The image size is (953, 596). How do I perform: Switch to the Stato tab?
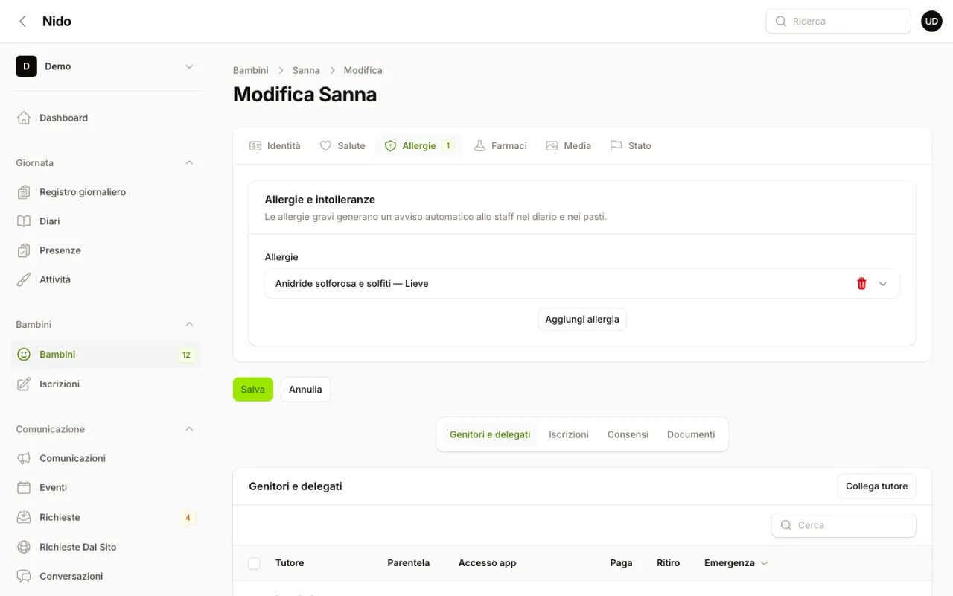[631, 146]
